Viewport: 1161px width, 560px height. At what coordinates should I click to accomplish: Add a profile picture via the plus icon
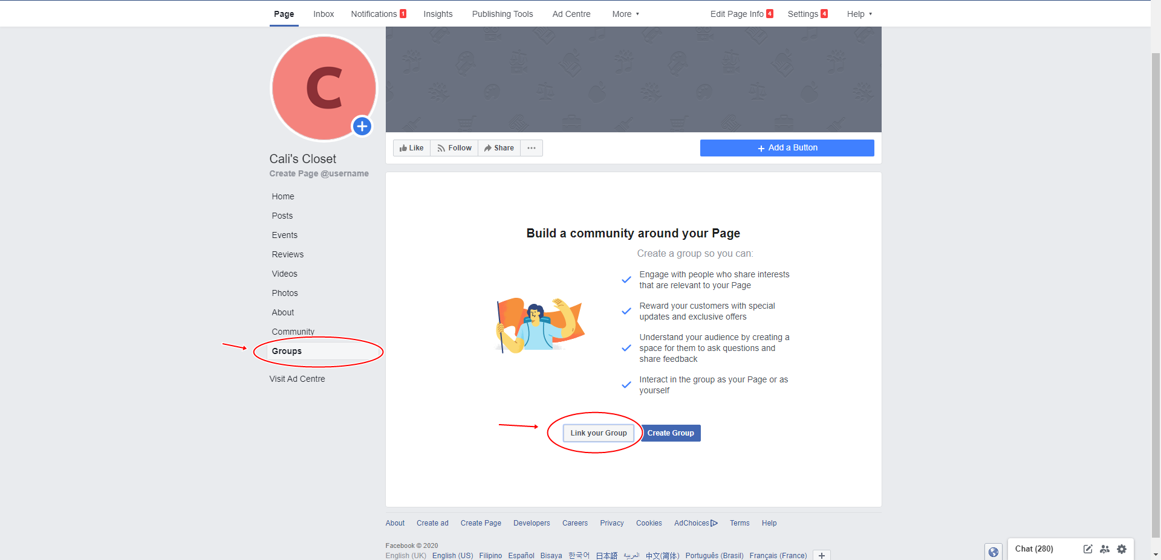[362, 126]
